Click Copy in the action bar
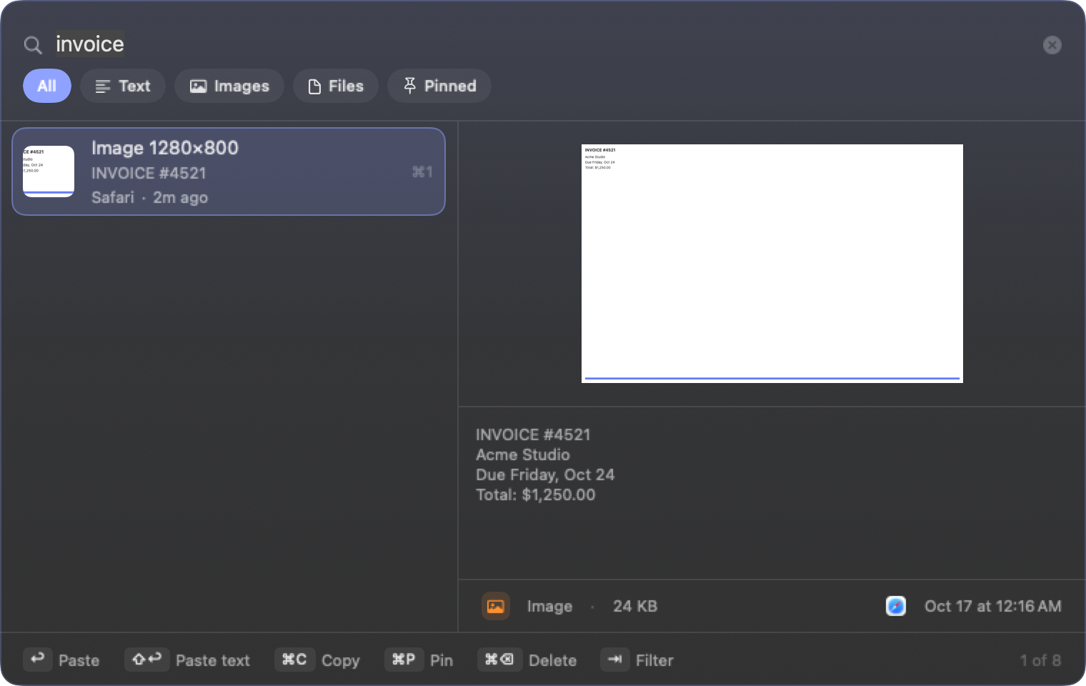Viewport: 1086px width, 686px height. [x=341, y=660]
